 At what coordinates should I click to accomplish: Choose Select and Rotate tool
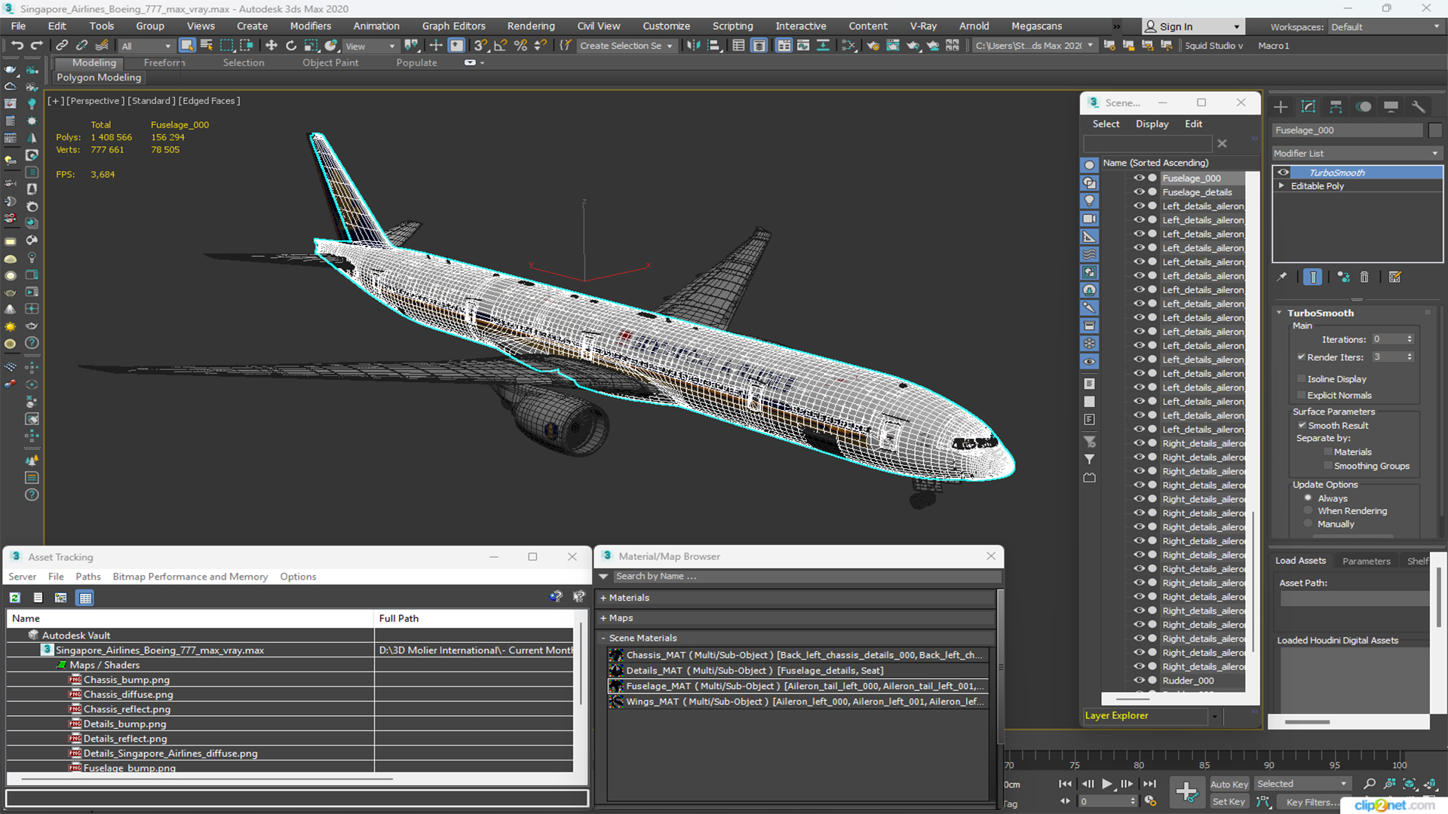[291, 45]
